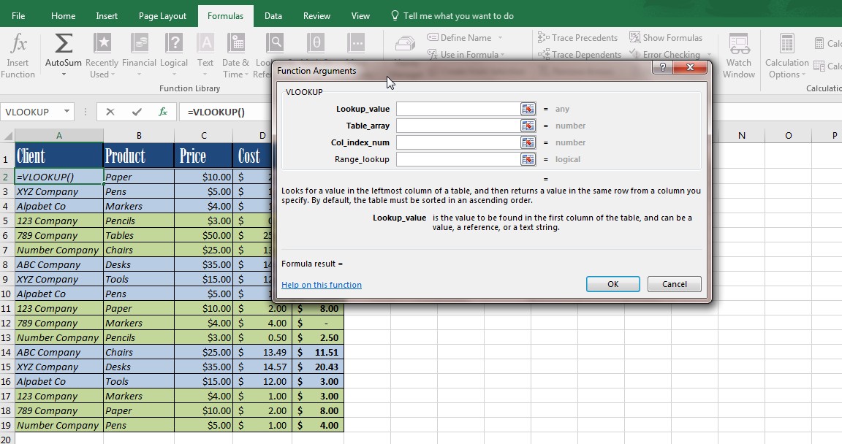Click cell A19 Number Company
The height and width of the screenshot is (444, 842).
[59, 425]
